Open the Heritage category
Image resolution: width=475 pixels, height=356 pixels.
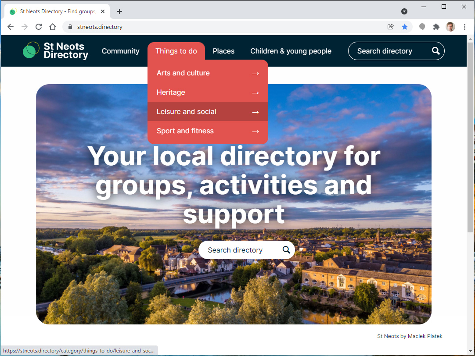point(208,93)
